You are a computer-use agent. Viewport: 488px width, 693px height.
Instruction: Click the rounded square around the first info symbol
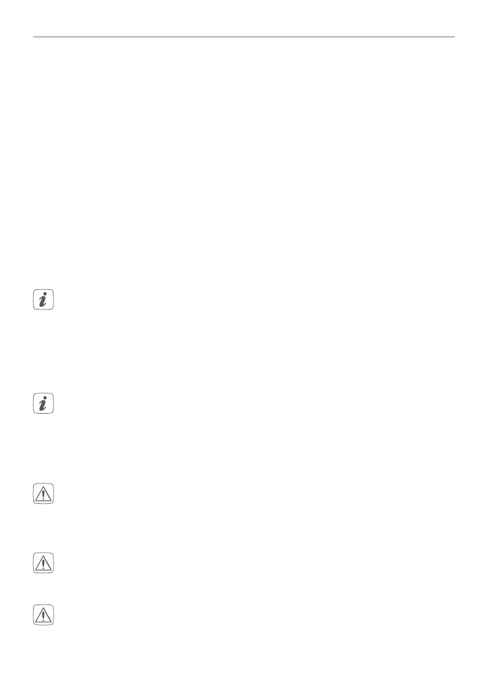pos(43,300)
